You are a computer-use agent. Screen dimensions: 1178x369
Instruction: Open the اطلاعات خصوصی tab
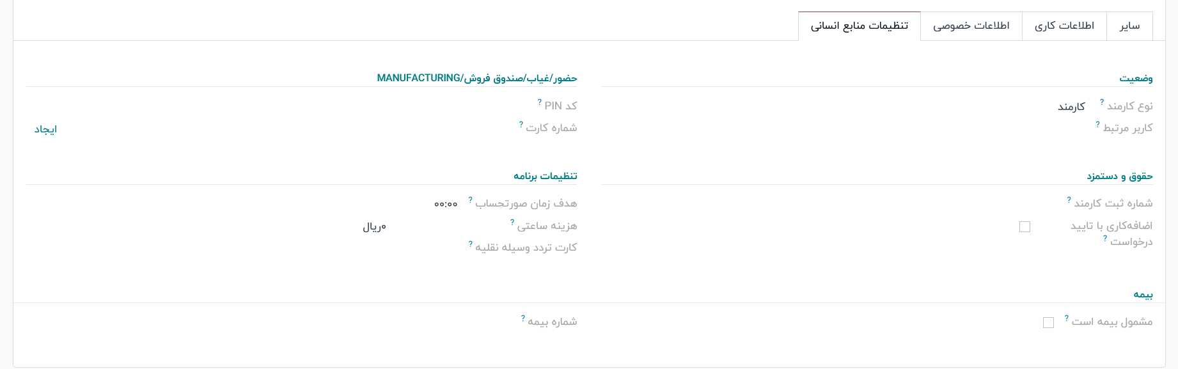pos(971,26)
